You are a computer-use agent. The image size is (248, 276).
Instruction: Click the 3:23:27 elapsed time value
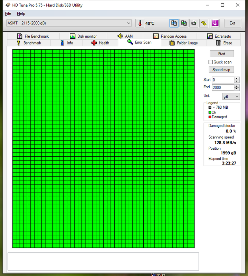click(229, 163)
